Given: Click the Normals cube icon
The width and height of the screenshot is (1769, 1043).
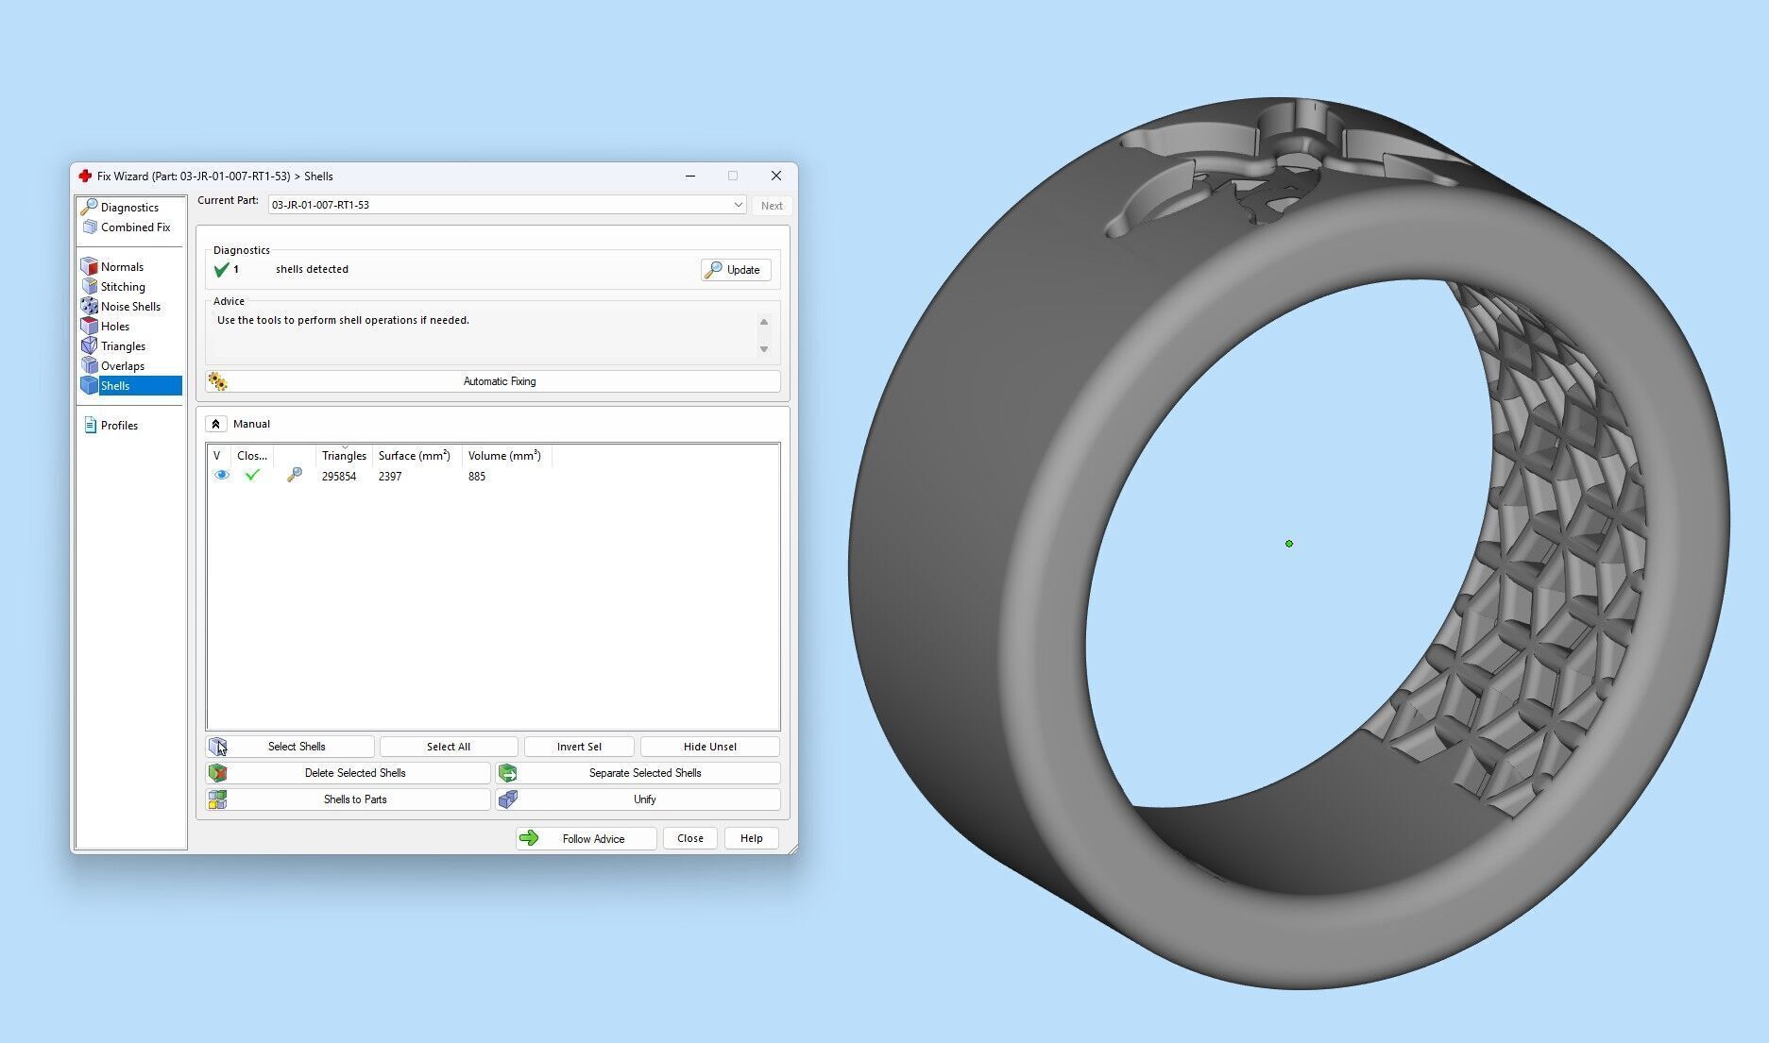Looking at the screenshot, I should coord(90,267).
